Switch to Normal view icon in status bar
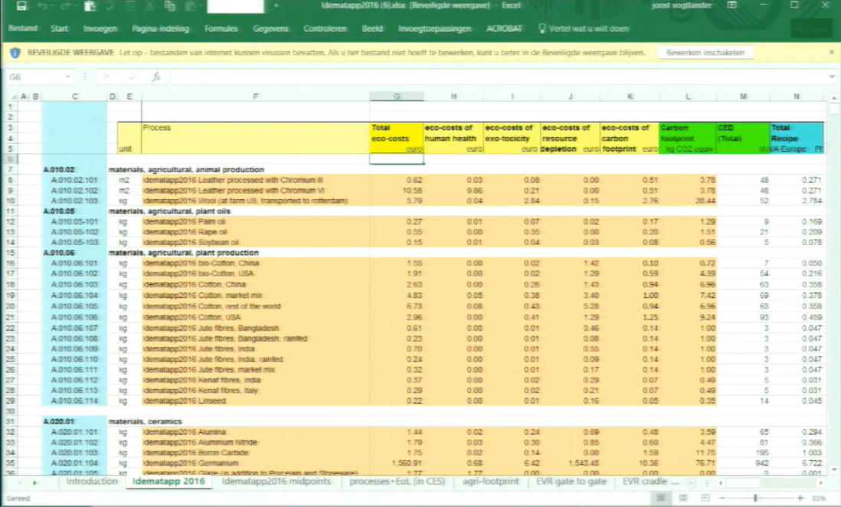 pyautogui.click(x=661, y=498)
